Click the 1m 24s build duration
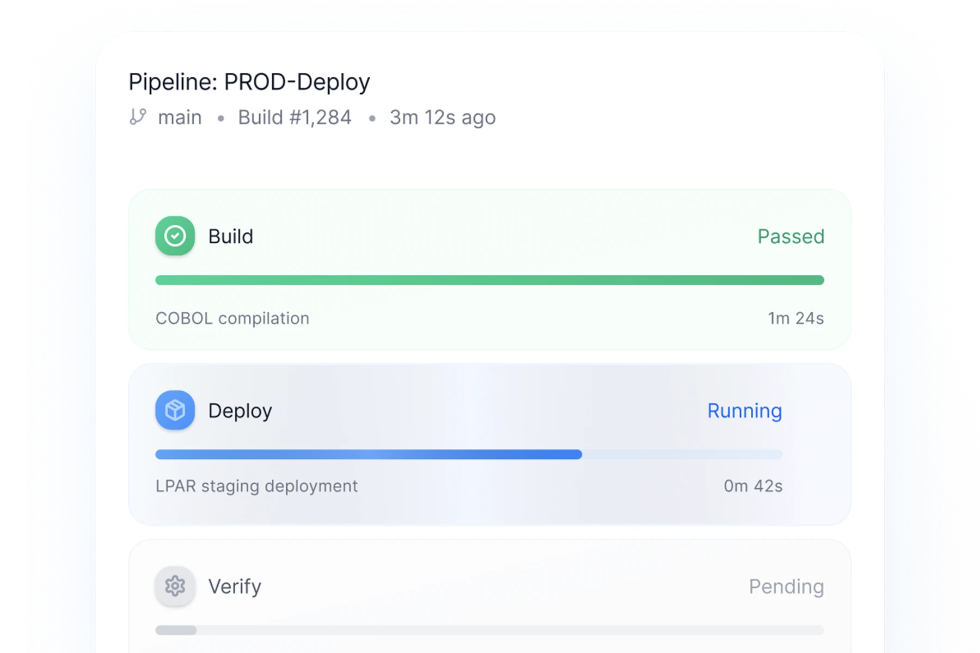This screenshot has height=653, width=980. pyautogui.click(x=795, y=318)
